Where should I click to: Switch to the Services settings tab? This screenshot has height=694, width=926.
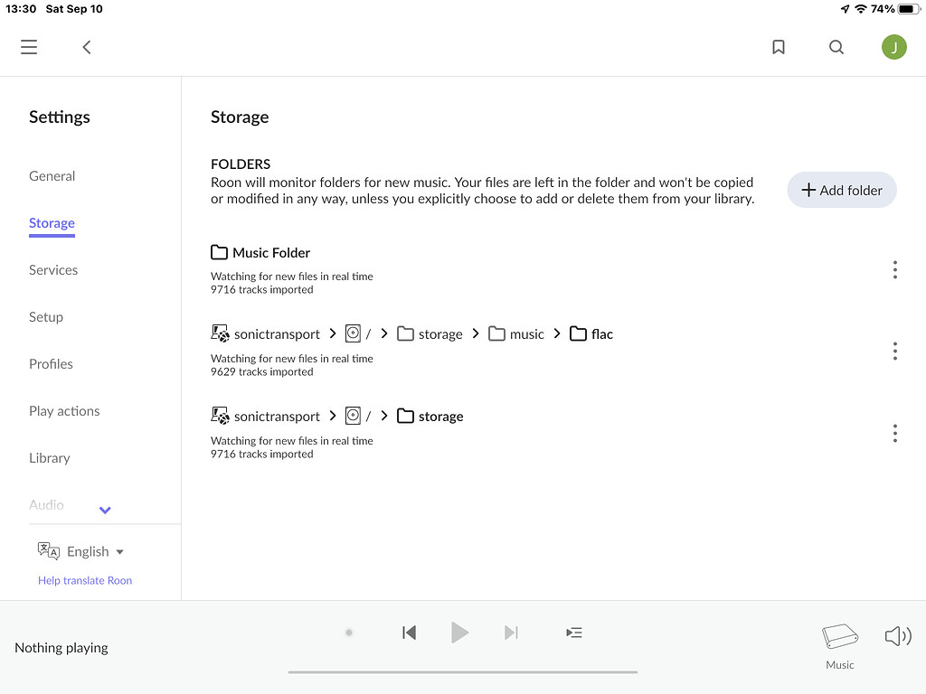[52, 269]
